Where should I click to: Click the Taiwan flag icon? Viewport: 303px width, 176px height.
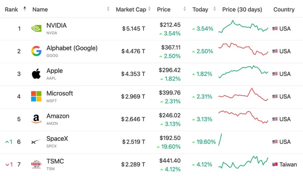275,164
